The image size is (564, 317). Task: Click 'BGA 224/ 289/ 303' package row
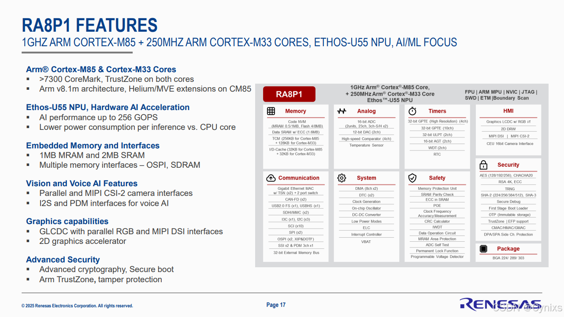(x=508, y=258)
